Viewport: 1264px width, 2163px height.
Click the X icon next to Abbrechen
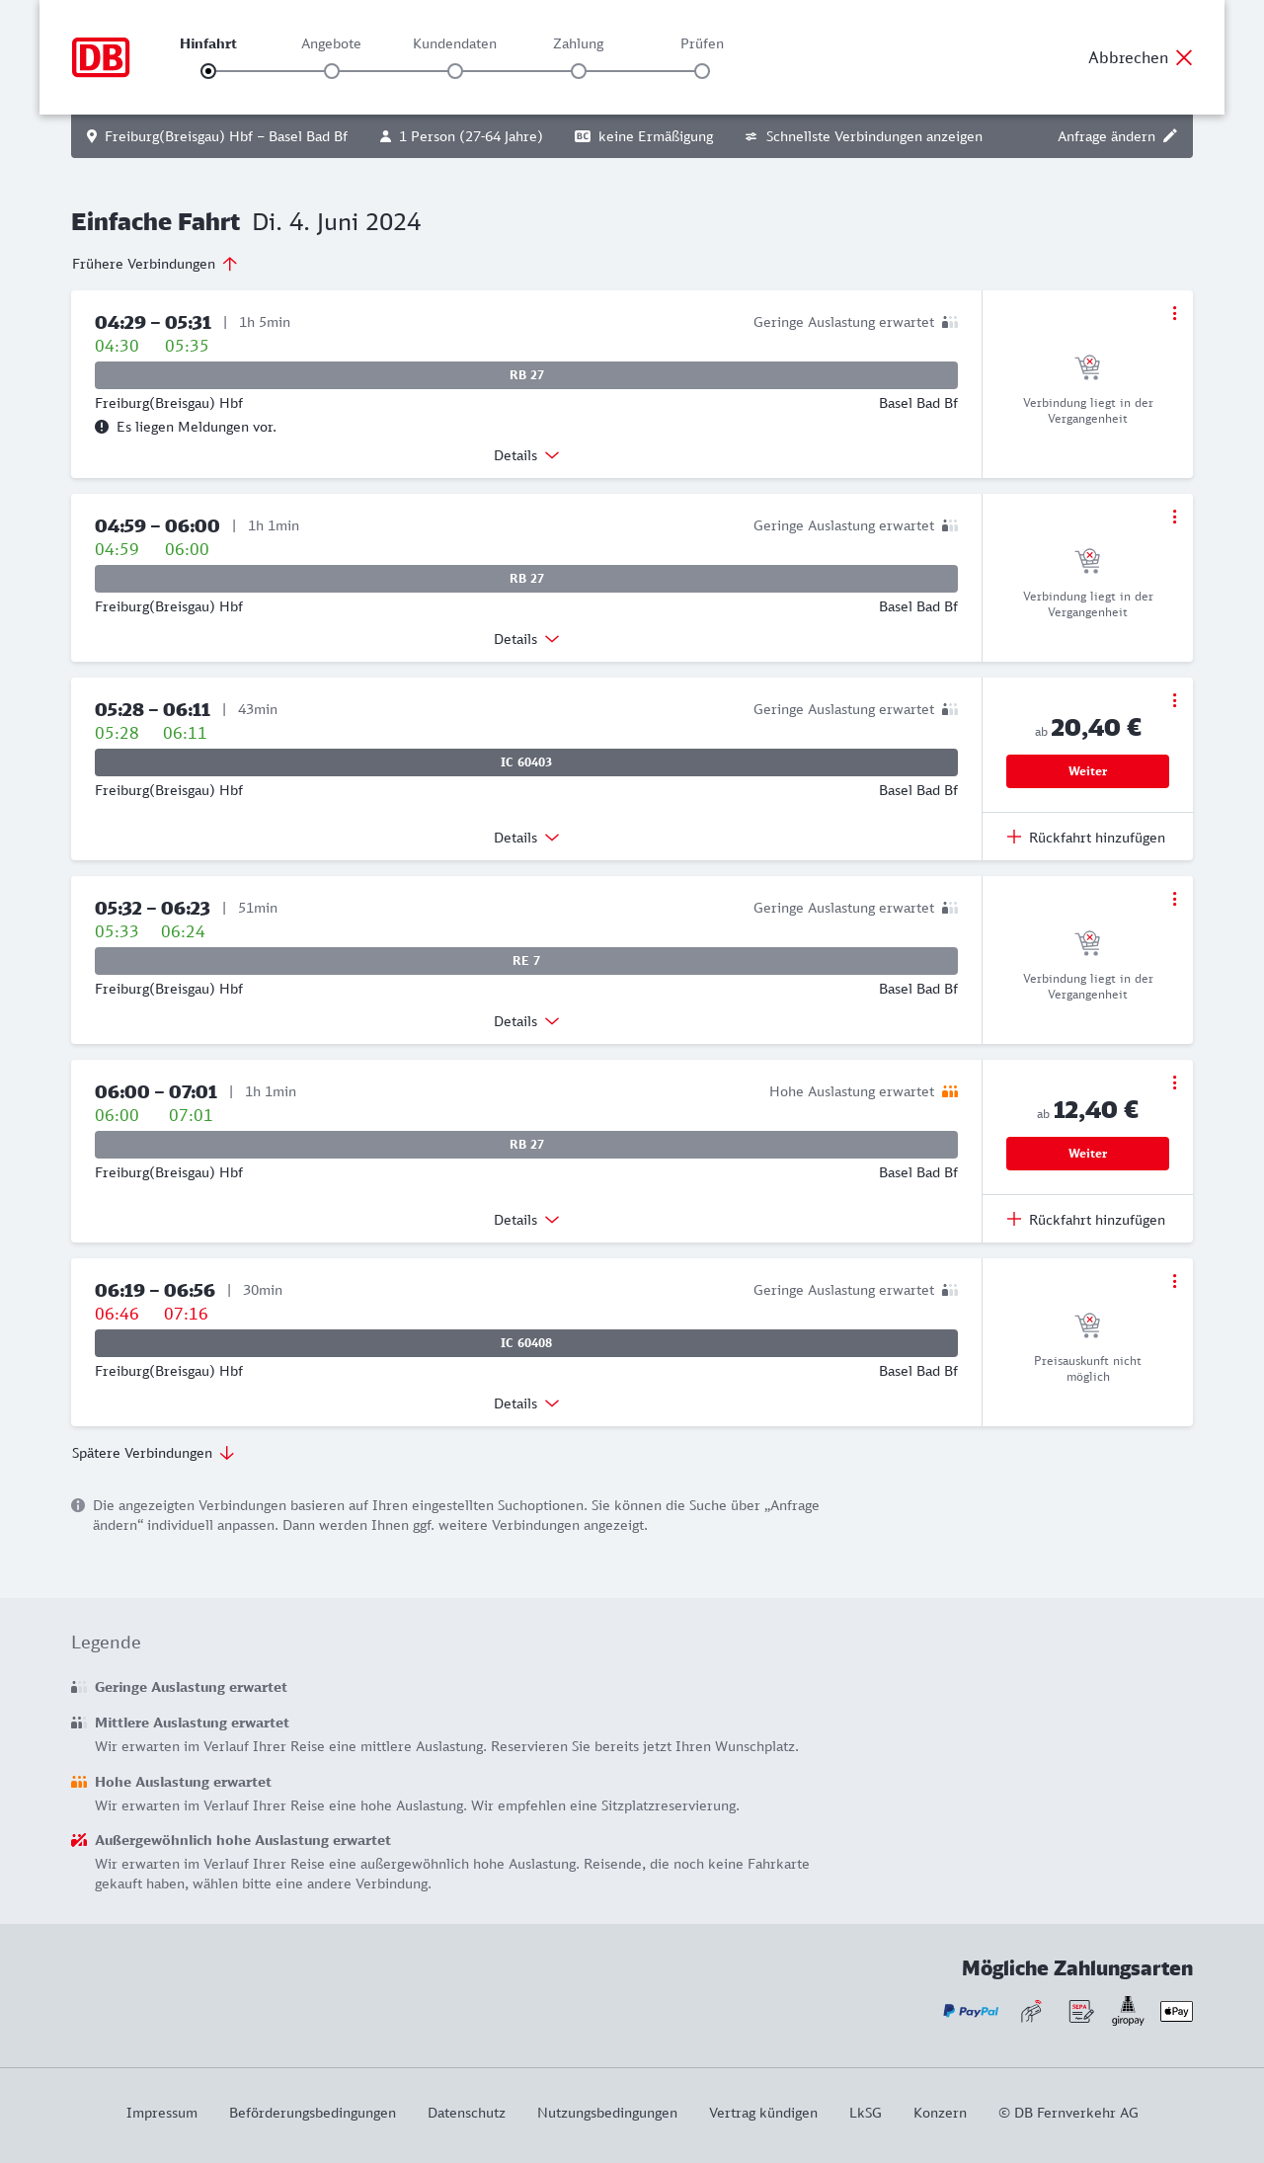click(x=1184, y=57)
